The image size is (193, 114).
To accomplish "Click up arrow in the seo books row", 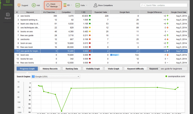I will point(167,16).
